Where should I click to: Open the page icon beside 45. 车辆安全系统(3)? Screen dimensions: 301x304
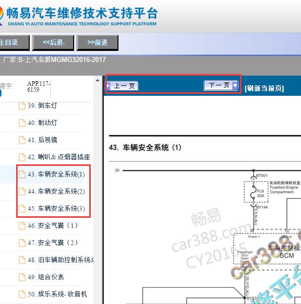[22, 209]
